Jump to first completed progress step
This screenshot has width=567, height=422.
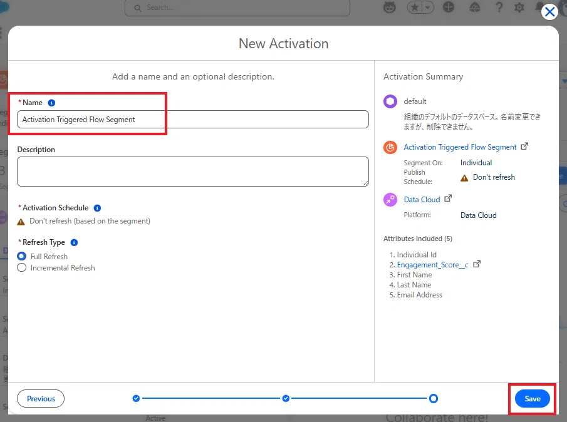click(136, 398)
